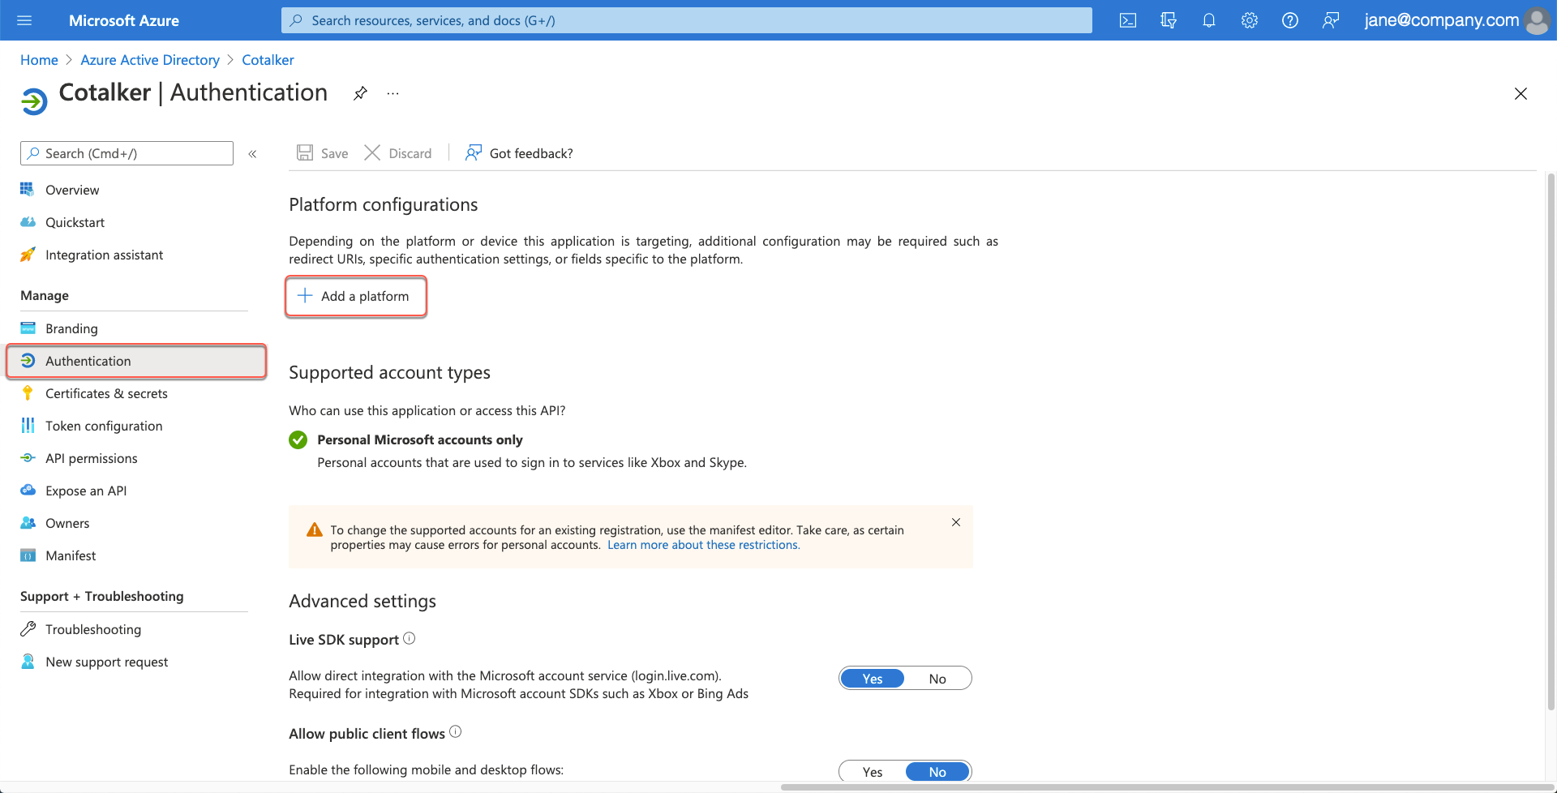The image size is (1557, 793).
Task: Click the top bar feedback icon
Action: click(x=1331, y=20)
